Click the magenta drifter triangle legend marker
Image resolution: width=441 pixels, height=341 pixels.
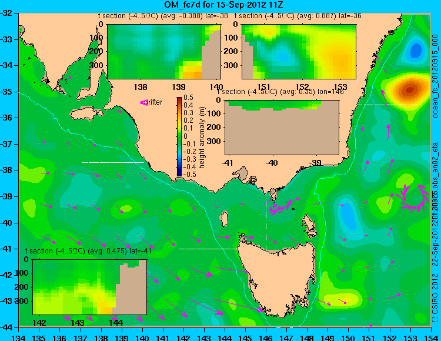coord(143,103)
